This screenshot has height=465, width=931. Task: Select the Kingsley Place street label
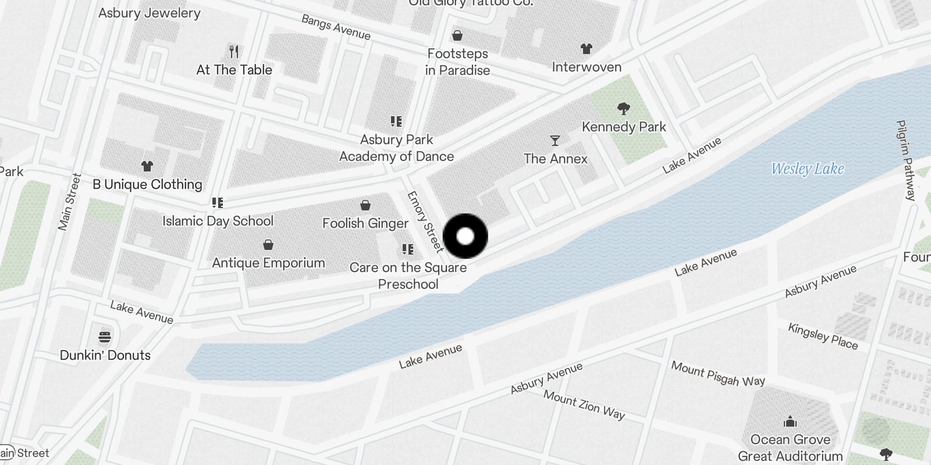823,337
